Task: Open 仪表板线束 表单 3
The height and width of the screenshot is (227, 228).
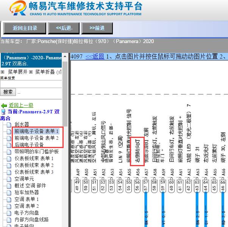Action: pos(34,172)
